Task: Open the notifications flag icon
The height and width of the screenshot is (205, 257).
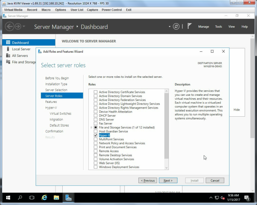Action: click(190, 26)
